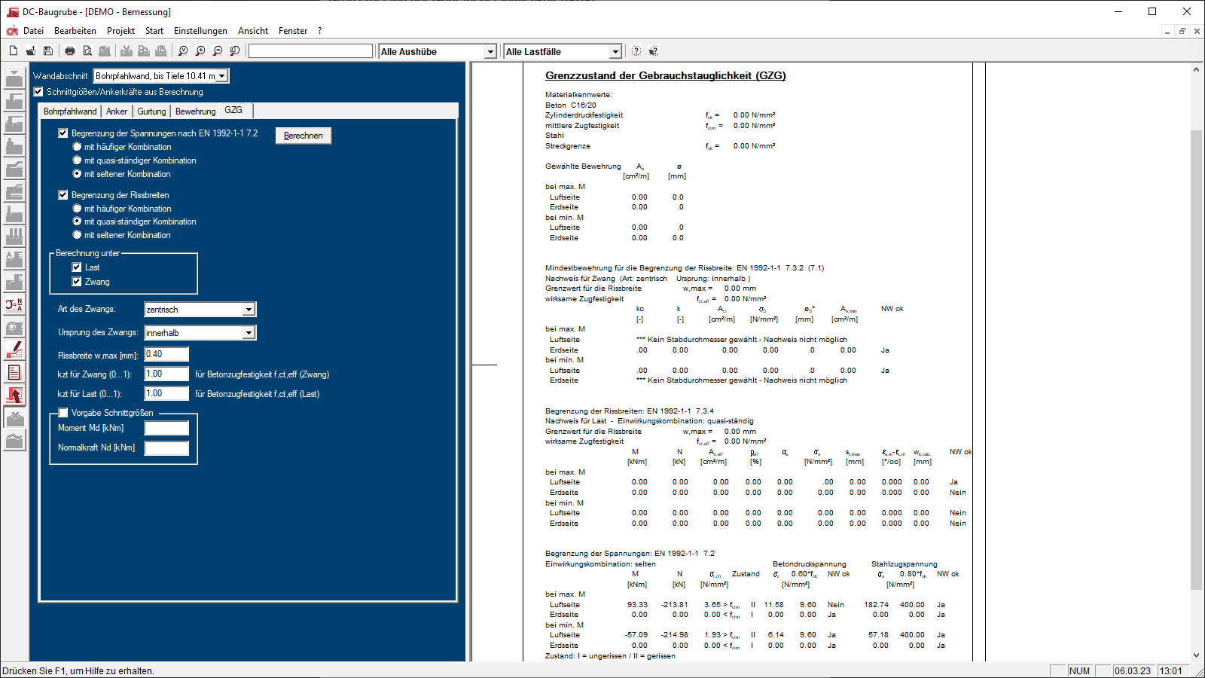This screenshot has height=678, width=1205.
Task: Click the DC-Baugrube icon beside the Datei menu
Action: [12, 31]
